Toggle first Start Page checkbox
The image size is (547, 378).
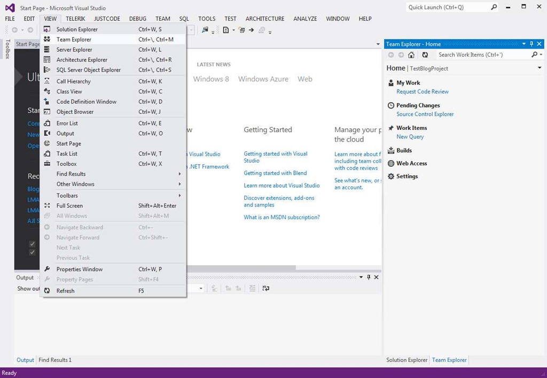pyautogui.click(x=32, y=244)
